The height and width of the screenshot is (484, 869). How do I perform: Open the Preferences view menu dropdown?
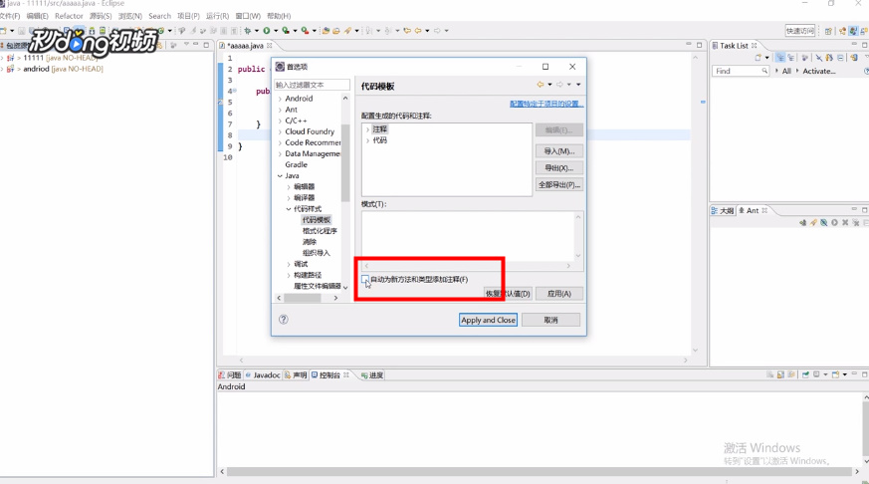point(578,85)
